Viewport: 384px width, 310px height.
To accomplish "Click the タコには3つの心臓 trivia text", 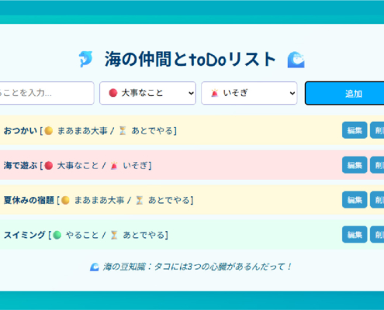I will [x=197, y=267].
